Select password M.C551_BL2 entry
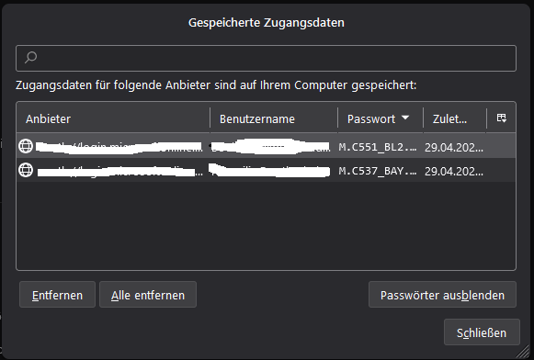 378,147
